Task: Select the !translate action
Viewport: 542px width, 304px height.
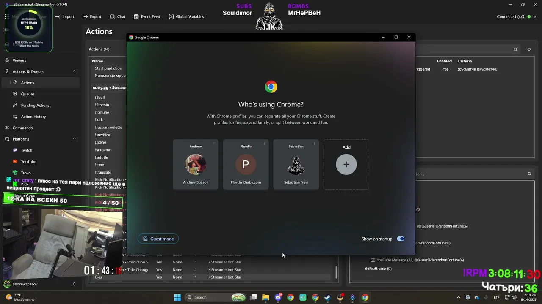Action: coord(103,172)
